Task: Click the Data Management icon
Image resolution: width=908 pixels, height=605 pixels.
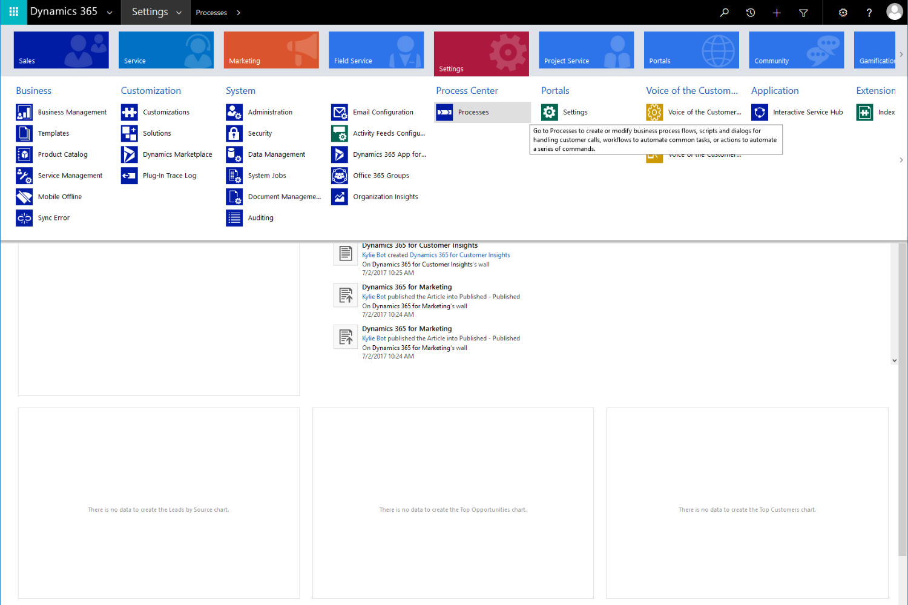Action: coord(234,154)
